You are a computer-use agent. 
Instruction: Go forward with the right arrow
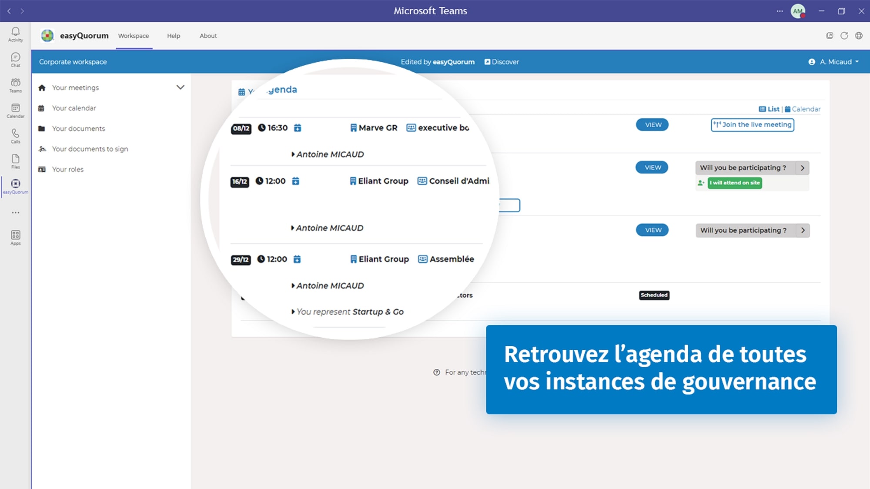(22, 11)
